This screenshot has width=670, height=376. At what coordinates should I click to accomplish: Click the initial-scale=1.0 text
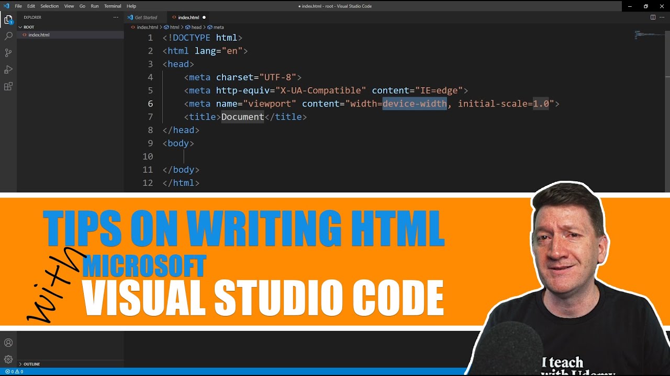(x=504, y=103)
